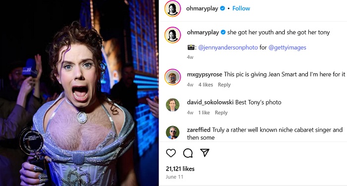The height and width of the screenshot is (186, 347).
Task: Open zareffied's profile picture
Action: coord(173,133)
